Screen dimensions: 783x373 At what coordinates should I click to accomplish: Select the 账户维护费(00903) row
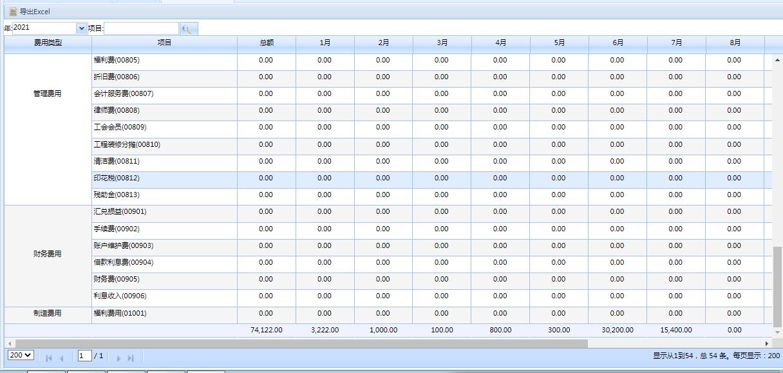click(x=431, y=246)
